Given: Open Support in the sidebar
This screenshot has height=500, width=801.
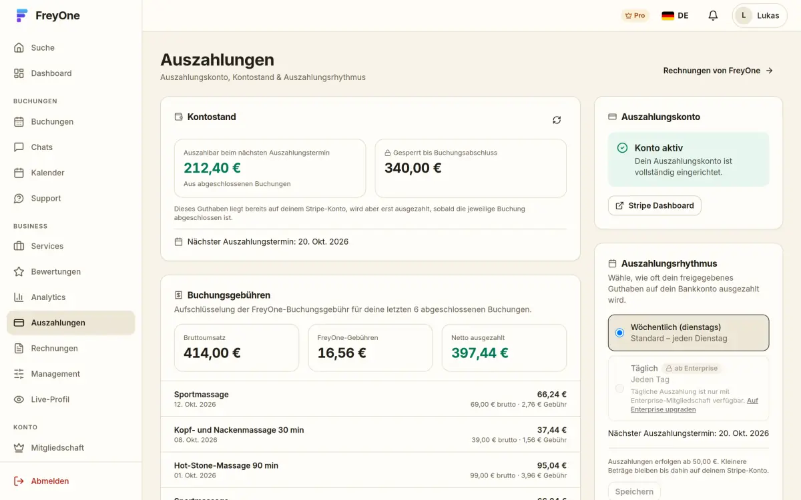Looking at the screenshot, I should click(71, 199).
